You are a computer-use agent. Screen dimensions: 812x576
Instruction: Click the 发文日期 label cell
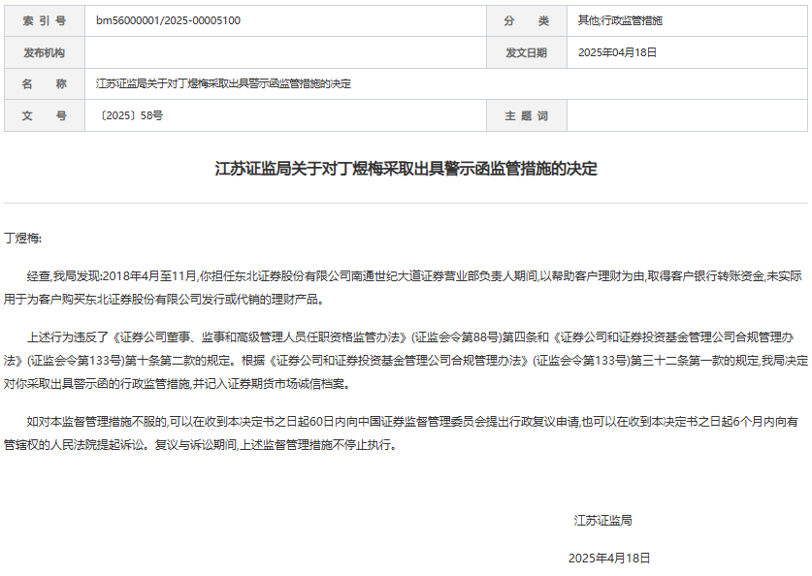tap(526, 52)
